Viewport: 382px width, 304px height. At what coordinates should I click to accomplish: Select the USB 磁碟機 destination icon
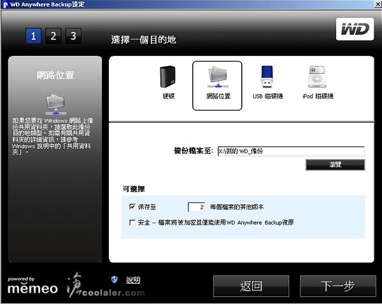coord(267,77)
